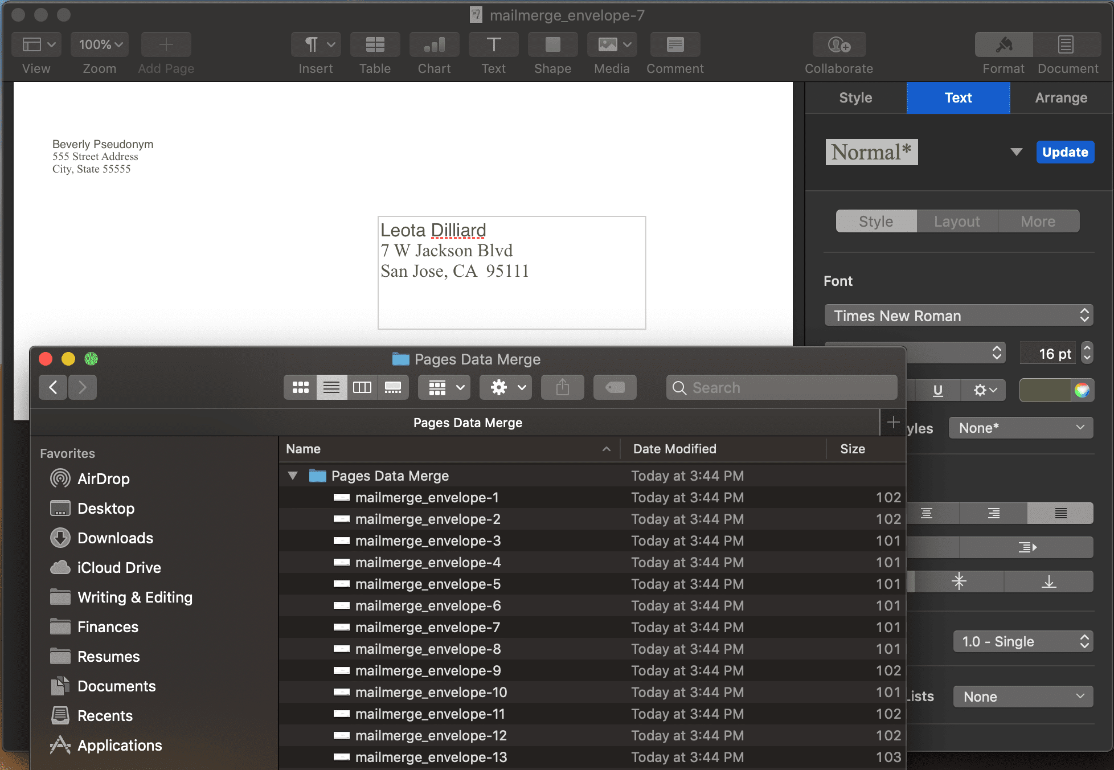This screenshot has height=770, width=1114.
Task: Switch to the Style tab in Format sidebar
Action: point(855,98)
